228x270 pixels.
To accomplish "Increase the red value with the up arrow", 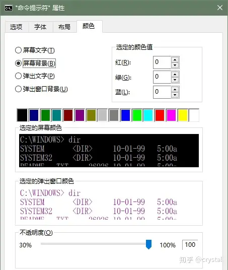I will tap(175, 59).
